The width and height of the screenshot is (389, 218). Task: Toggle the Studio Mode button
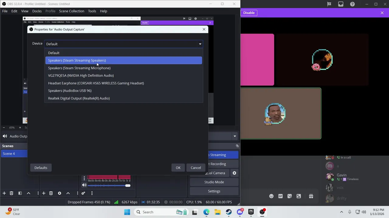214,182
